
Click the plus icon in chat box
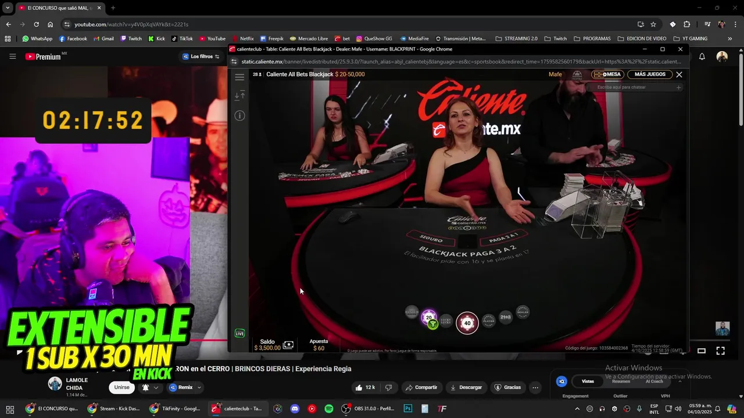coord(678,87)
